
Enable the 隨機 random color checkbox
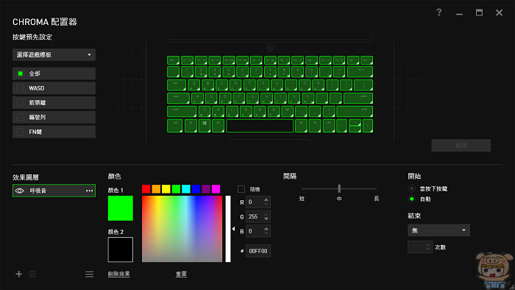[241, 189]
